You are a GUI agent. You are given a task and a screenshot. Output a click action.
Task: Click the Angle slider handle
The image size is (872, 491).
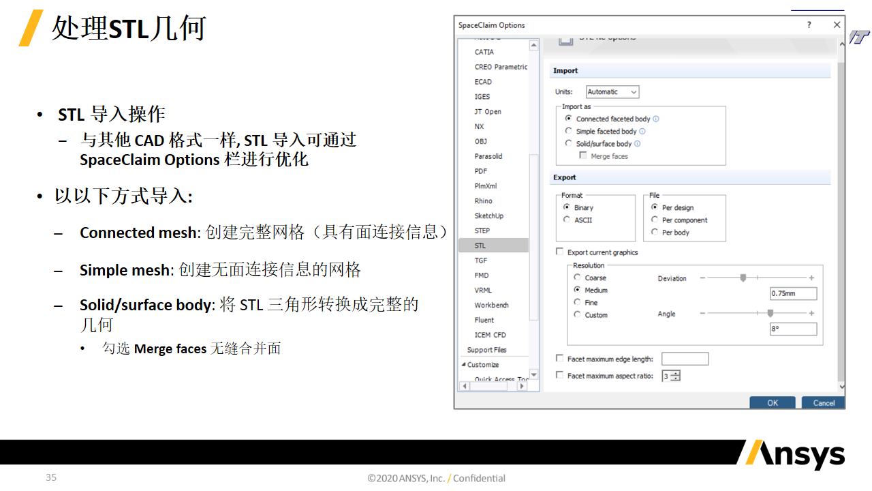[770, 313]
